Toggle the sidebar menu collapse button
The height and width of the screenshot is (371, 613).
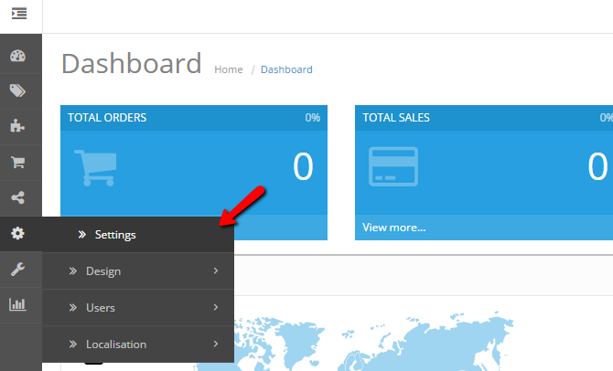click(19, 15)
